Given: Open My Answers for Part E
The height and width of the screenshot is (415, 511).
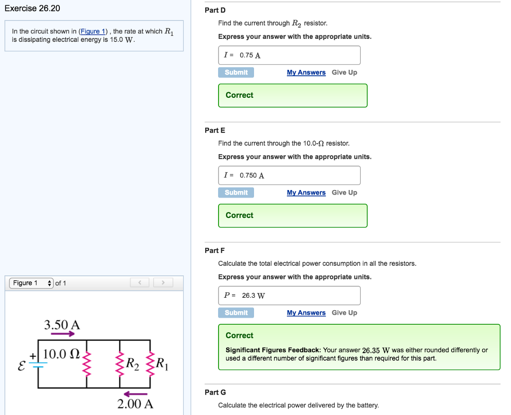Looking at the screenshot, I should (306, 192).
